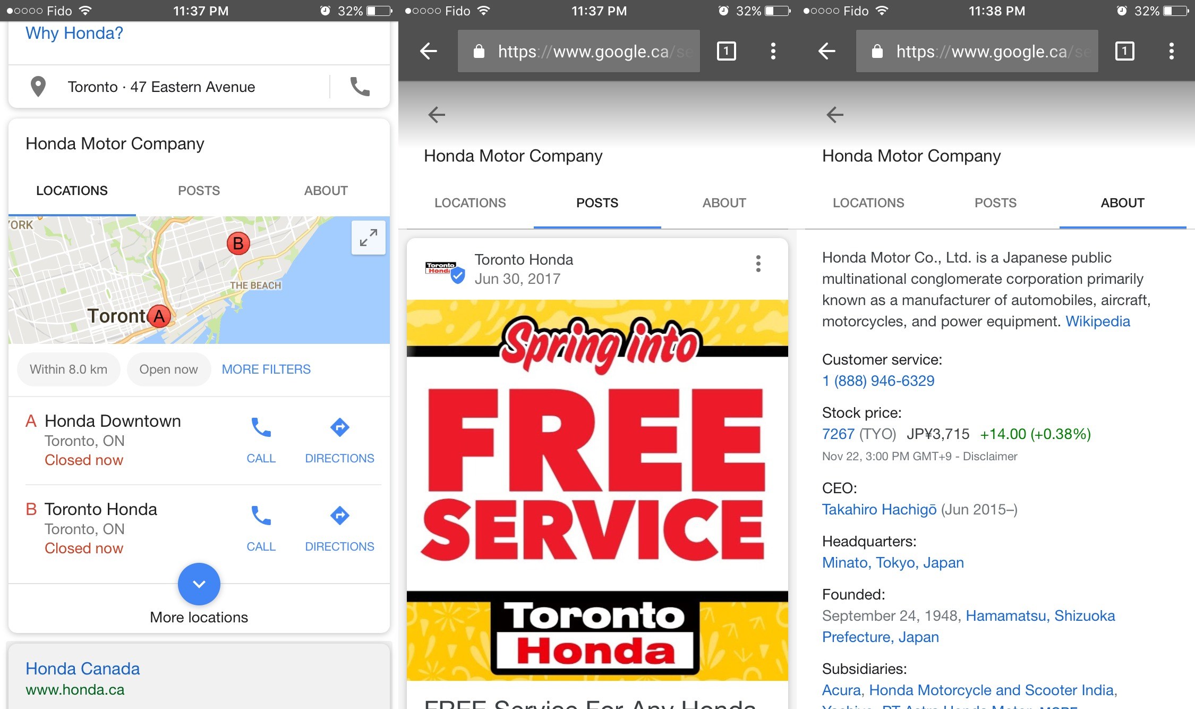Go back in middle browser toolbar
Image resolution: width=1195 pixels, height=709 pixels.
[428, 51]
